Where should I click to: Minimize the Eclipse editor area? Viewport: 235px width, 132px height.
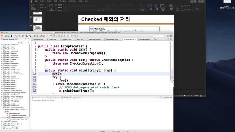[x=168, y=39]
